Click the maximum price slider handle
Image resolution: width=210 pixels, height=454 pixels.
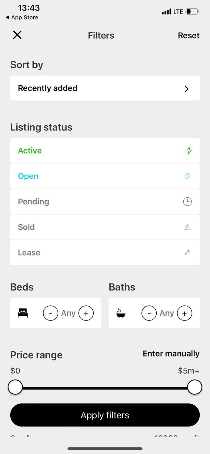tap(195, 387)
